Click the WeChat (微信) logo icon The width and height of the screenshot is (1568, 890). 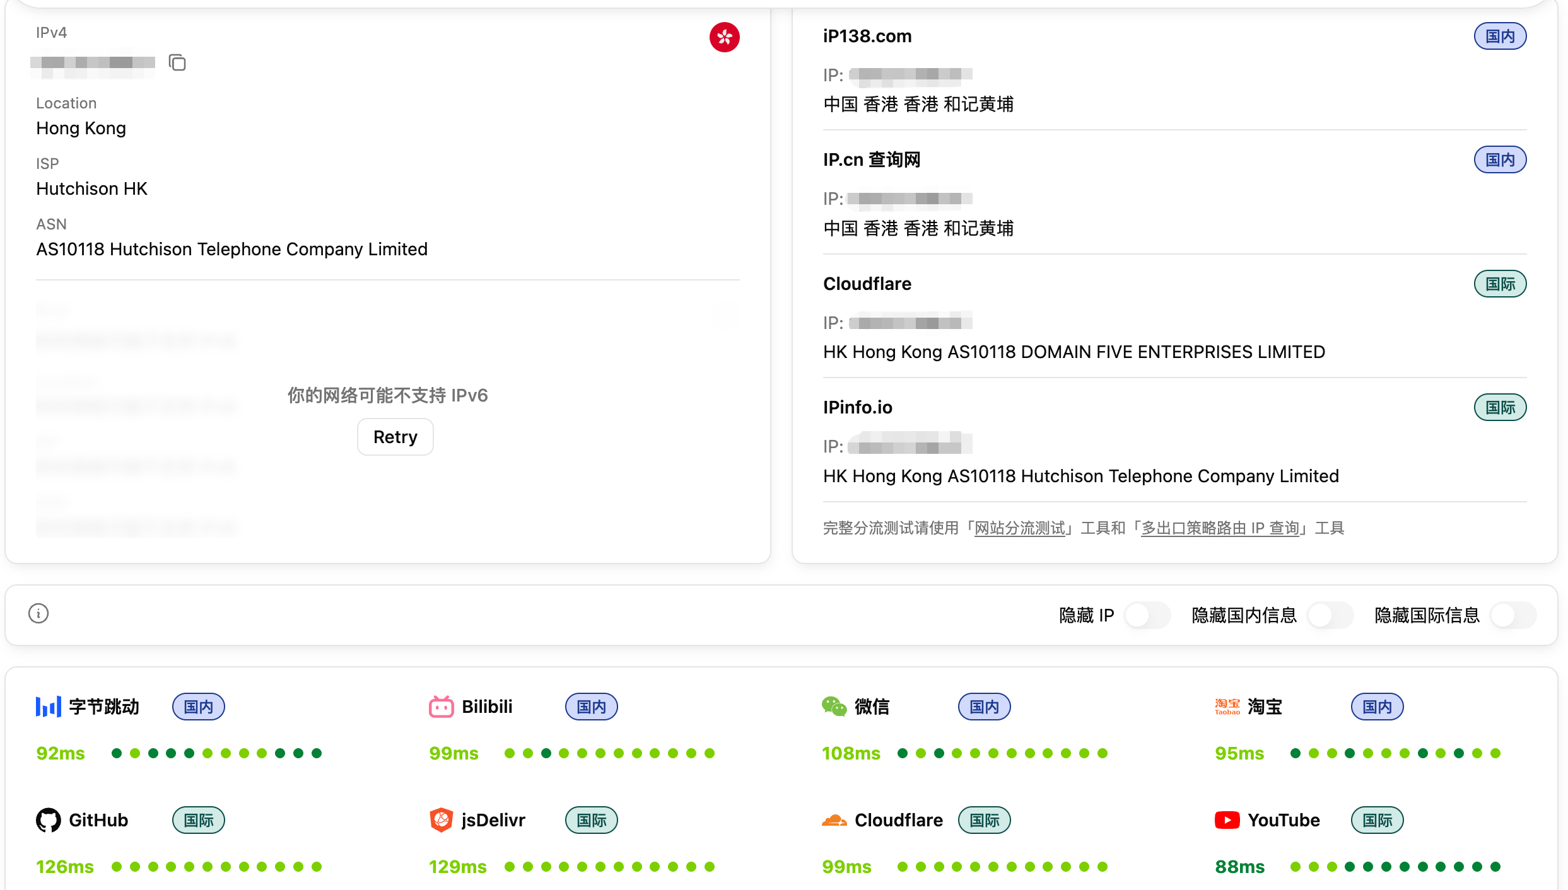coord(834,707)
